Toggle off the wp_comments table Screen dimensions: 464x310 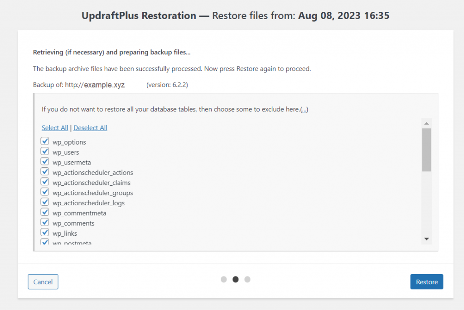(44, 222)
